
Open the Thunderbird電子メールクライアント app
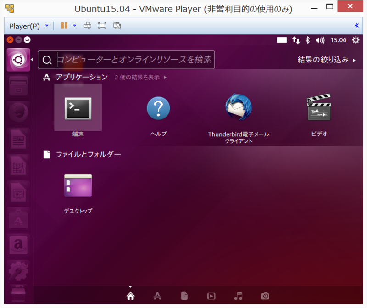click(x=238, y=108)
